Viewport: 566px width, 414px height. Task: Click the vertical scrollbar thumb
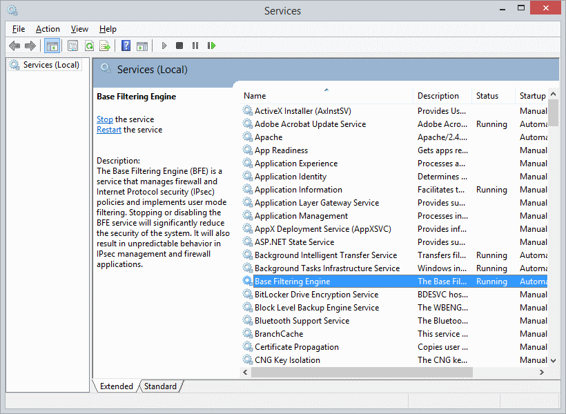[x=554, y=112]
